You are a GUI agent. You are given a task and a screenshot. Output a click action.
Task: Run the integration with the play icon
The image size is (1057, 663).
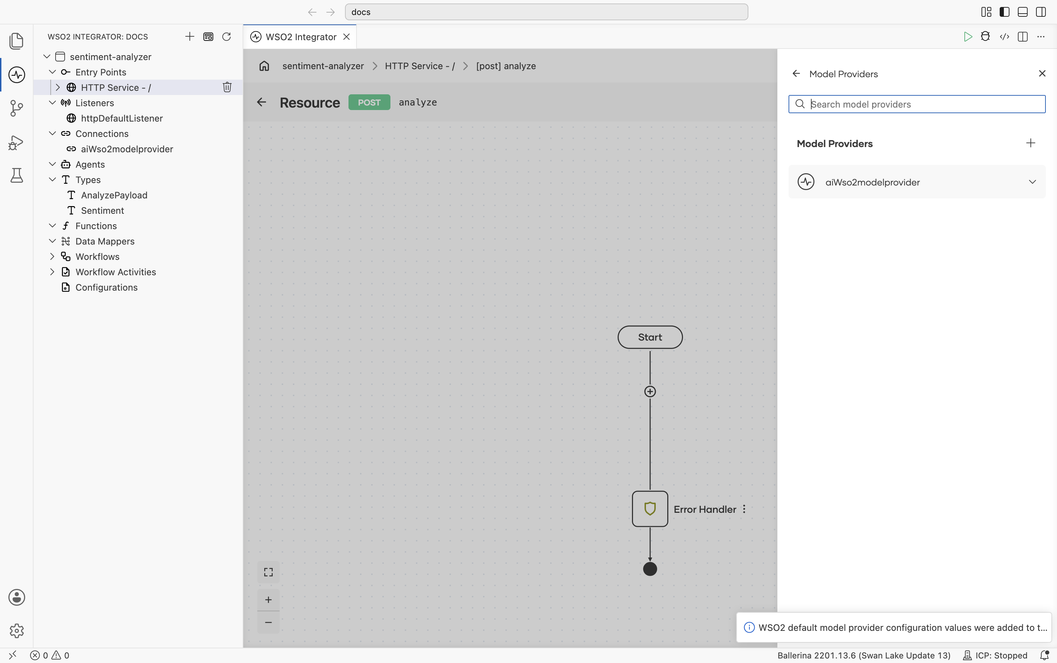click(x=968, y=36)
